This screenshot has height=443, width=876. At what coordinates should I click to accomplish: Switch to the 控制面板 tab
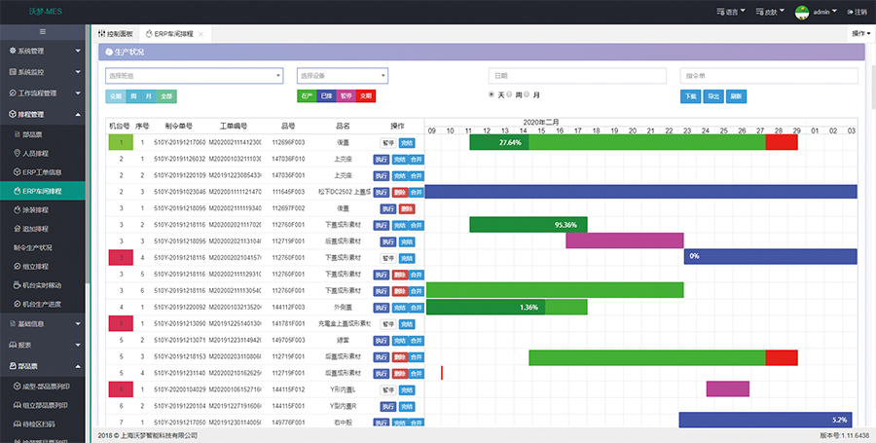point(117,33)
